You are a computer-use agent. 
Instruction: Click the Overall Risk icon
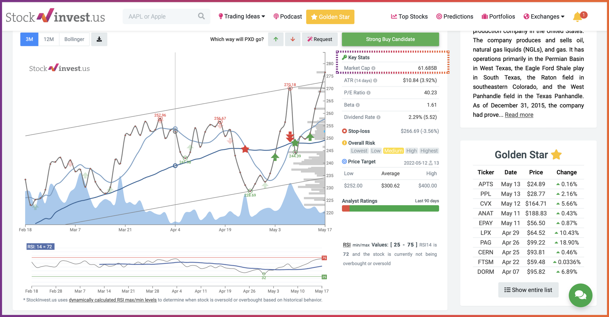[x=344, y=143]
